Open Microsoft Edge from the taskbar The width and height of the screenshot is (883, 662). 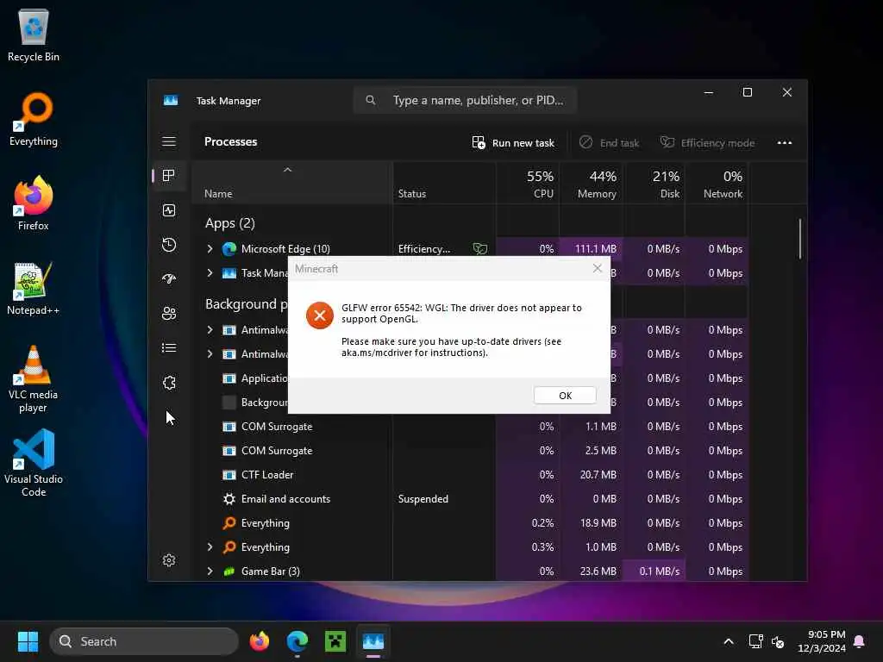pos(297,641)
